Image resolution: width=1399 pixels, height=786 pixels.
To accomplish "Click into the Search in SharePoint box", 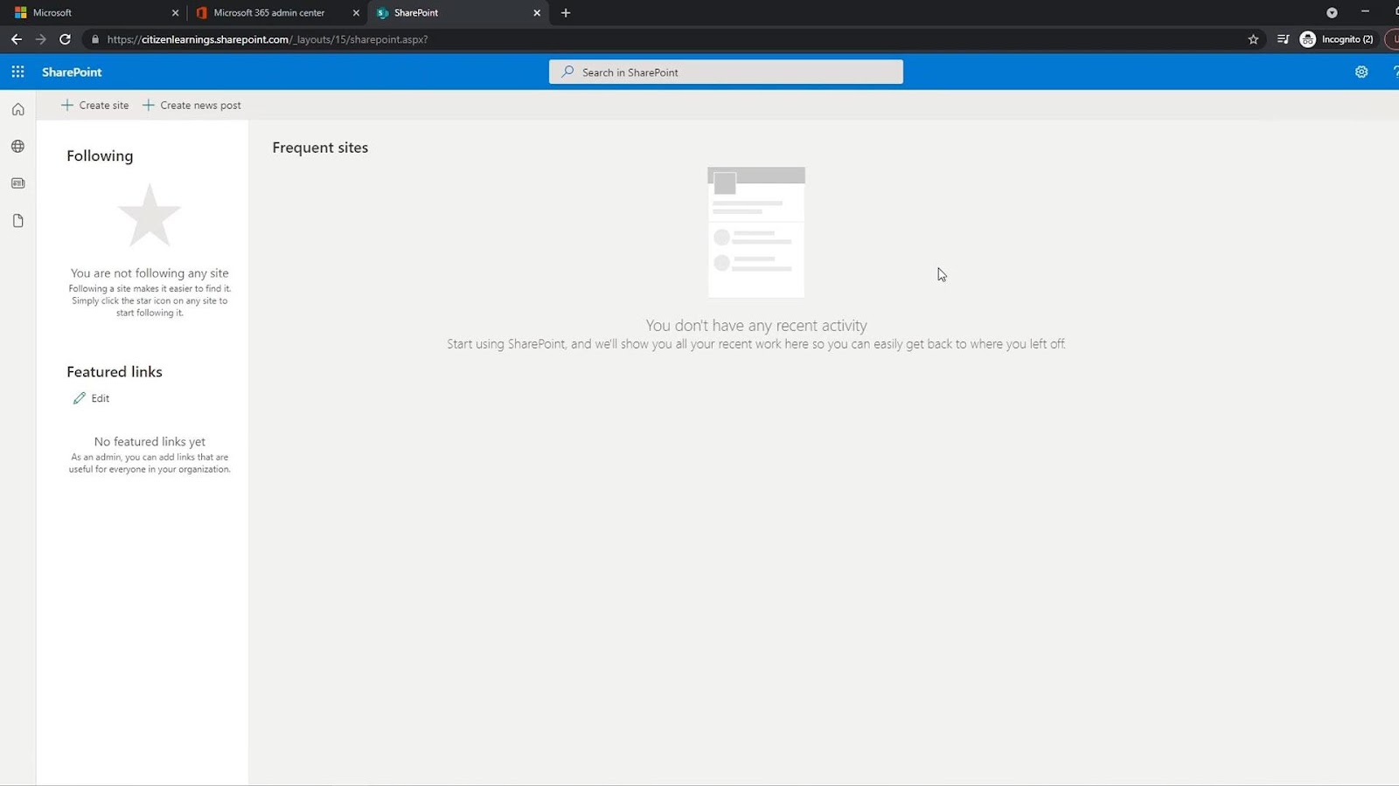I will pyautogui.click(x=726, y=72).
